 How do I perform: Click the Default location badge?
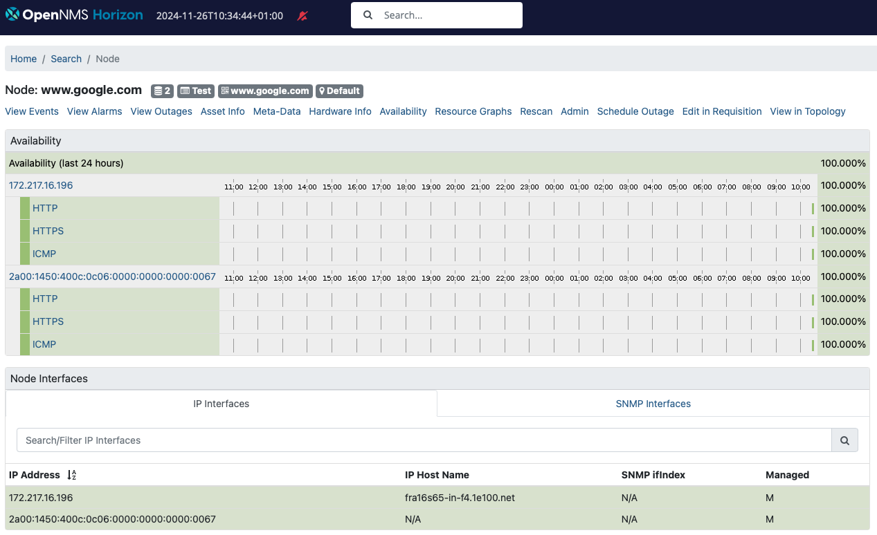339,91
